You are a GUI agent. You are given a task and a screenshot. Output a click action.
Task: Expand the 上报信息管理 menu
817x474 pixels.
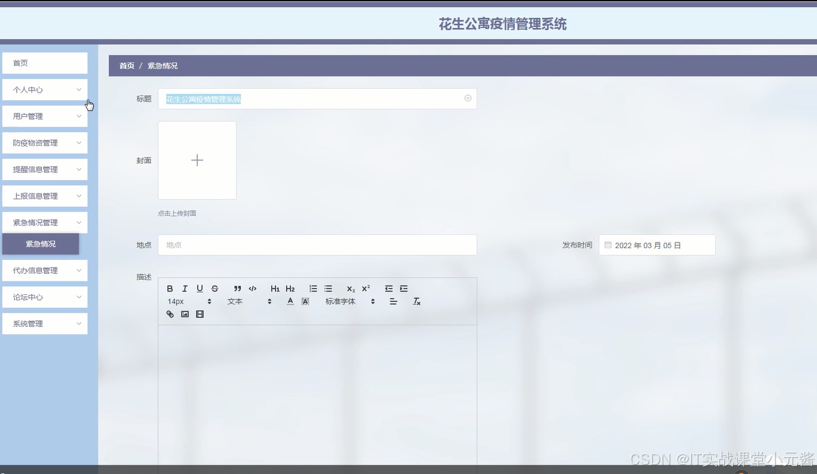pyautogui.click(x=45, y=196)
